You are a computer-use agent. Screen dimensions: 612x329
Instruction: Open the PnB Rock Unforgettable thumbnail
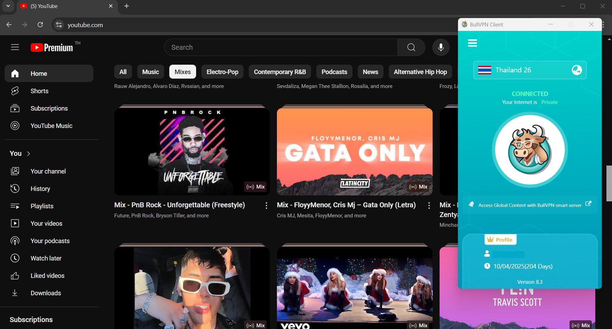pyautogui.click(x=192, y=152)
